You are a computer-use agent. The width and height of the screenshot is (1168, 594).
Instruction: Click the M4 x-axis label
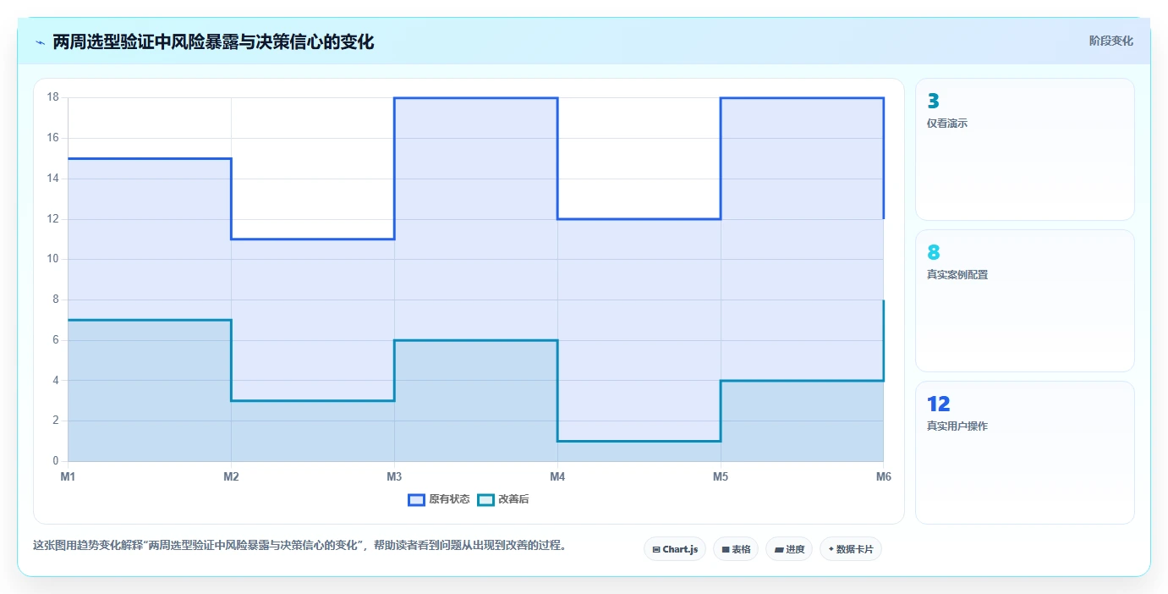click(557, 476)
